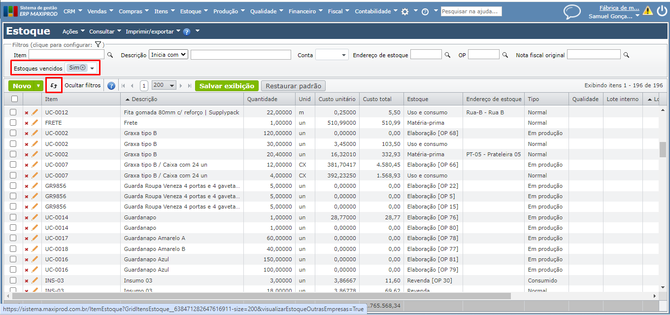Expand the 'Inicia com' description dropdown
This screenshot has width=670, height=315.
(x=168, y=55)
